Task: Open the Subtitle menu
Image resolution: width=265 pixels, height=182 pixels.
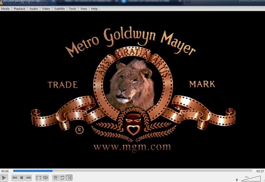Action: pos(60,9)
